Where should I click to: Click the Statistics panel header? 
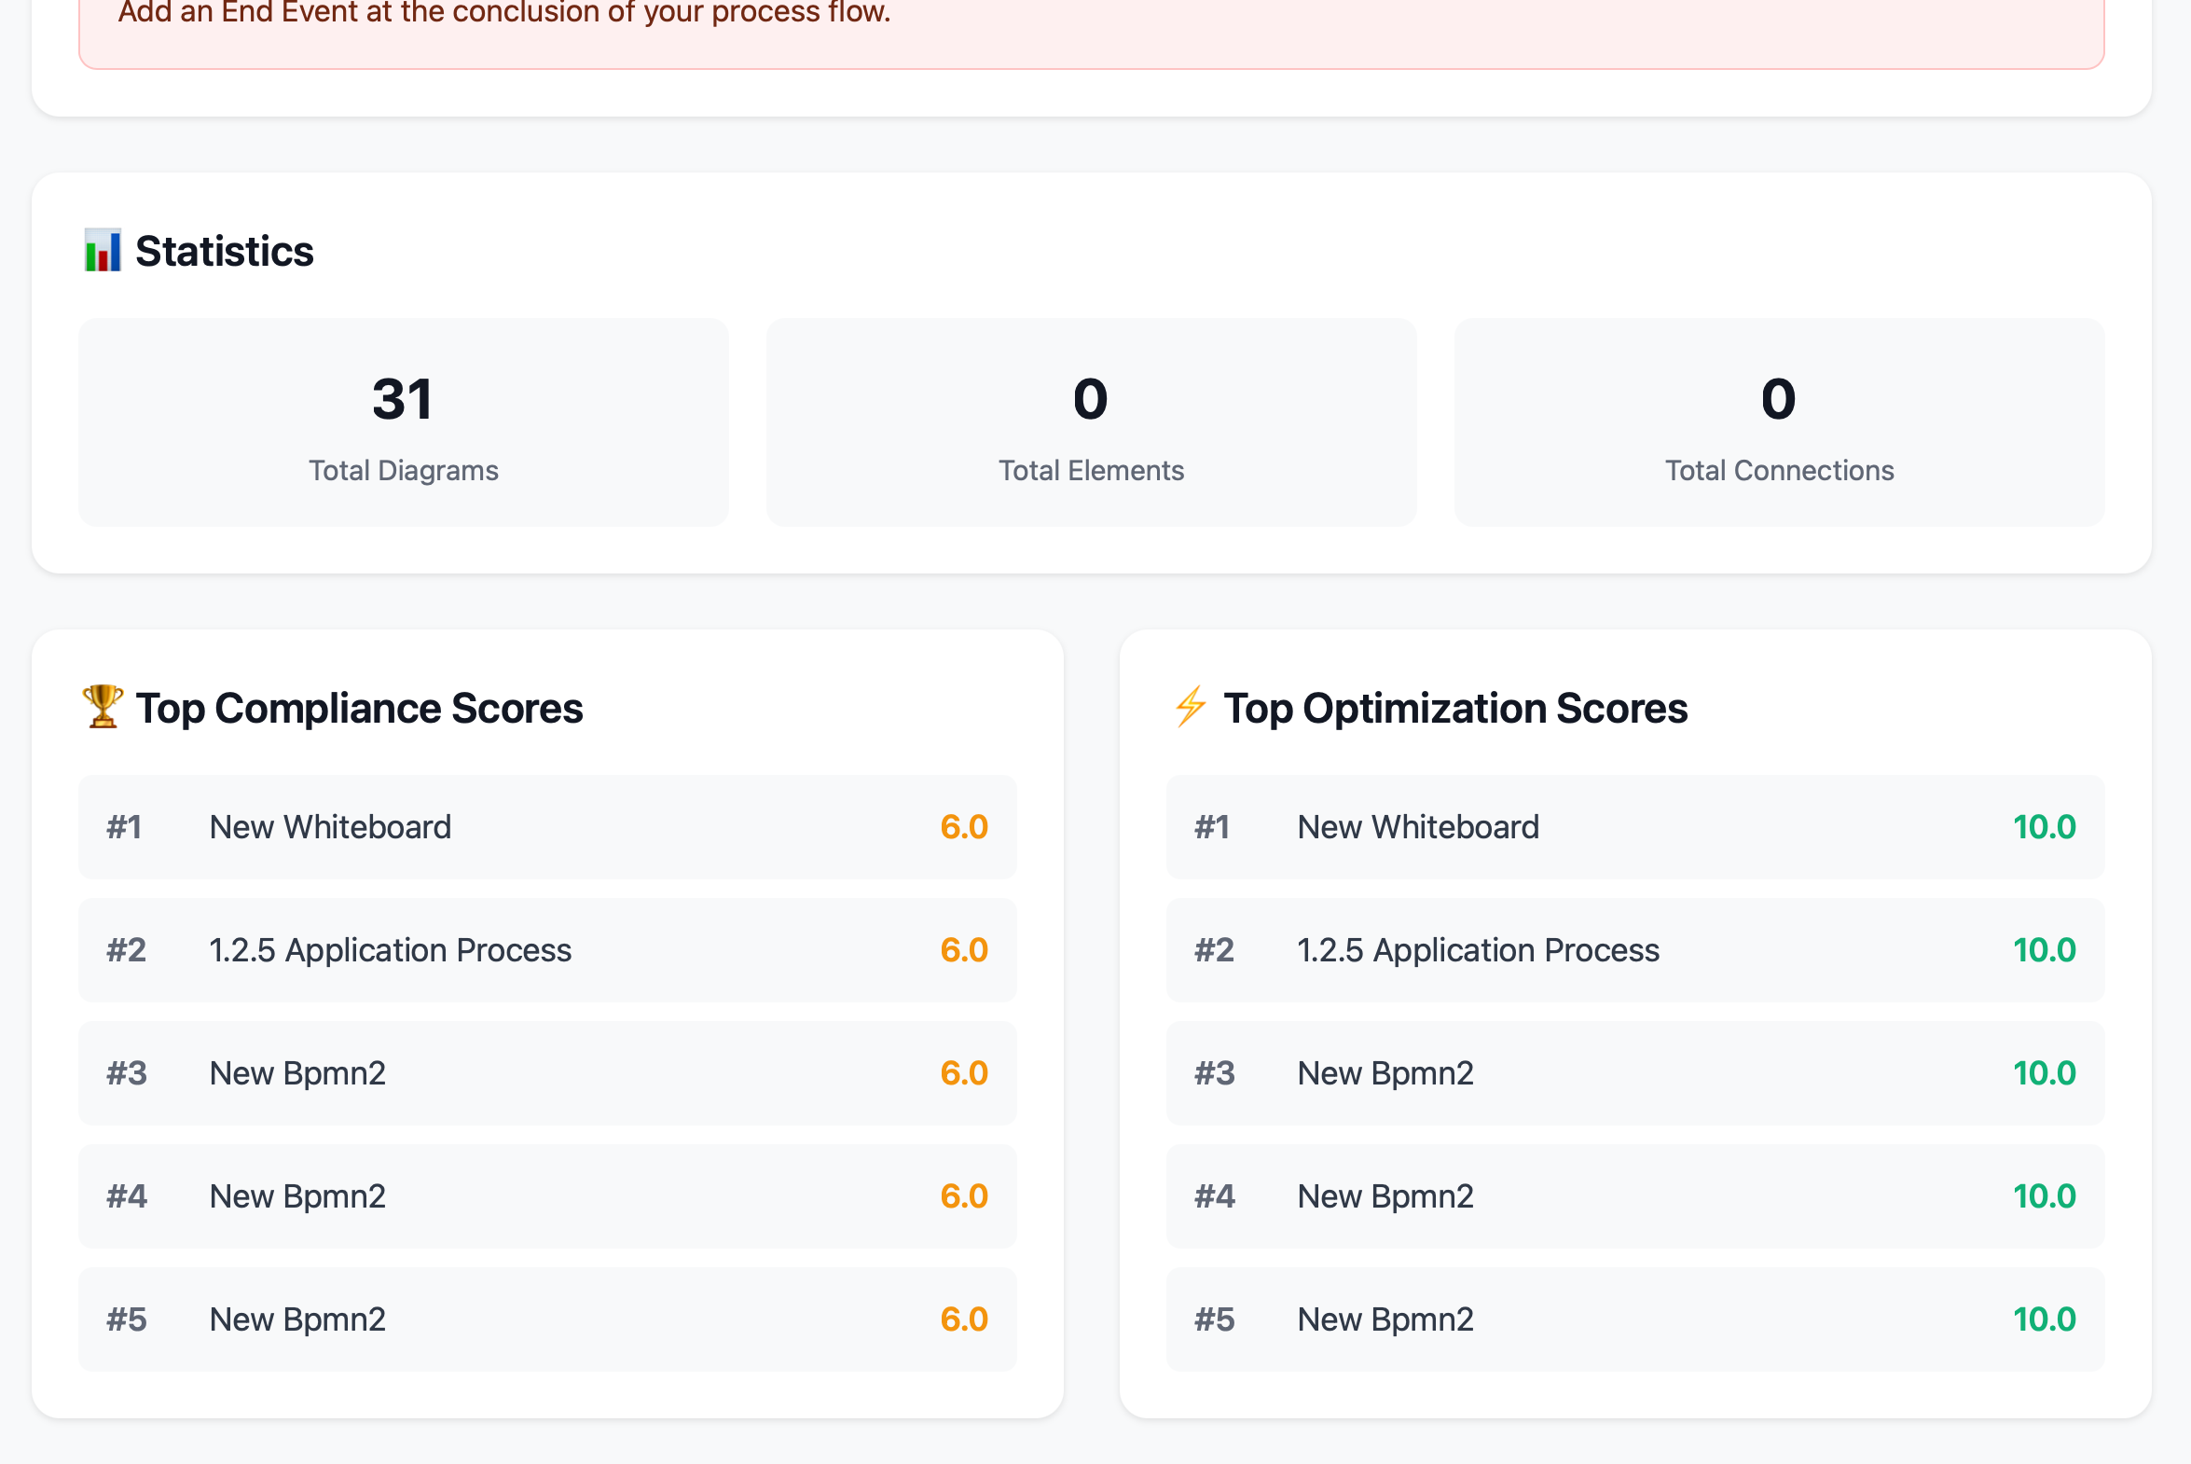224,249
